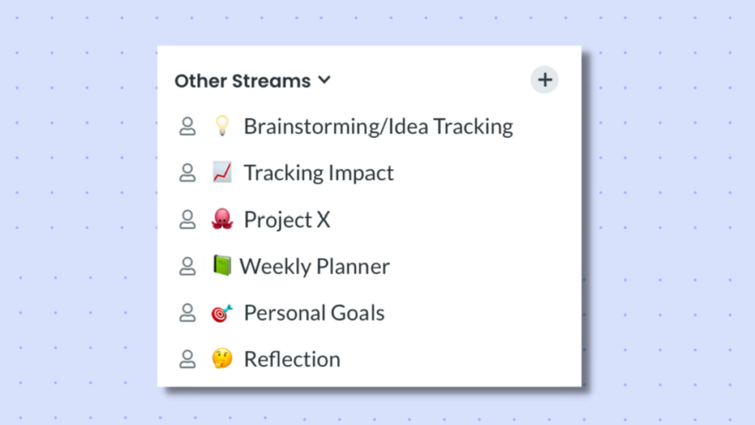The width and height of the screenshot is (755, 425).
Task: Click person icon beside Brainstorming/Idea Tracking
Action: point(187,127)
